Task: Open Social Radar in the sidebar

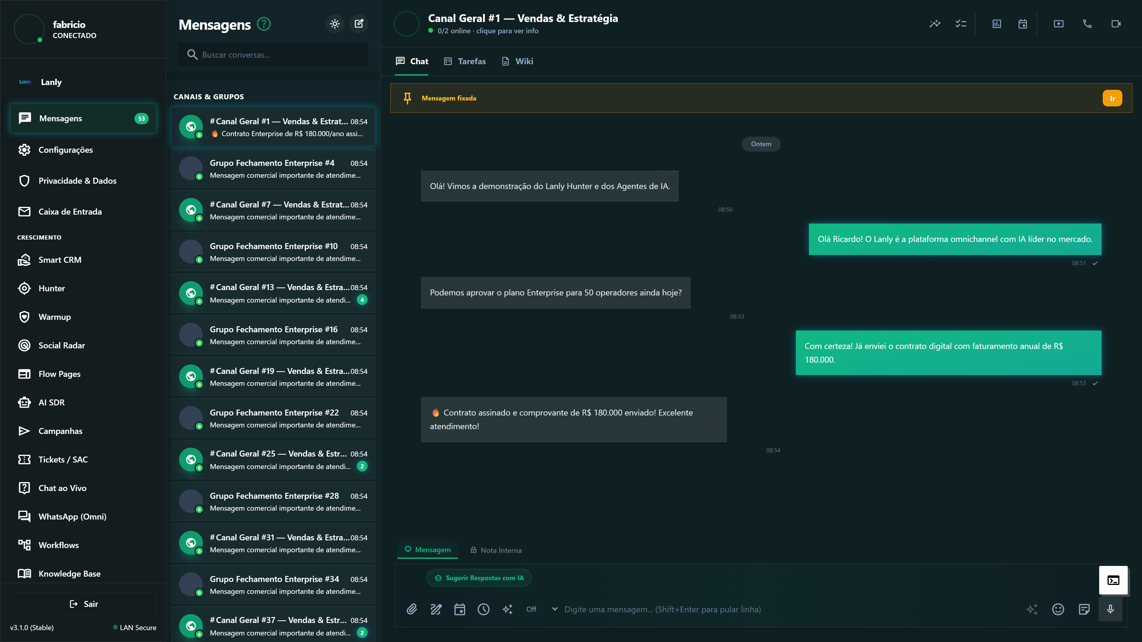Action: coord(83,346)
